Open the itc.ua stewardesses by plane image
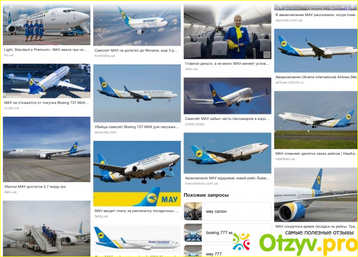This screenshot has height=257, width=358. pyautogui.click(x=47, y=24)
